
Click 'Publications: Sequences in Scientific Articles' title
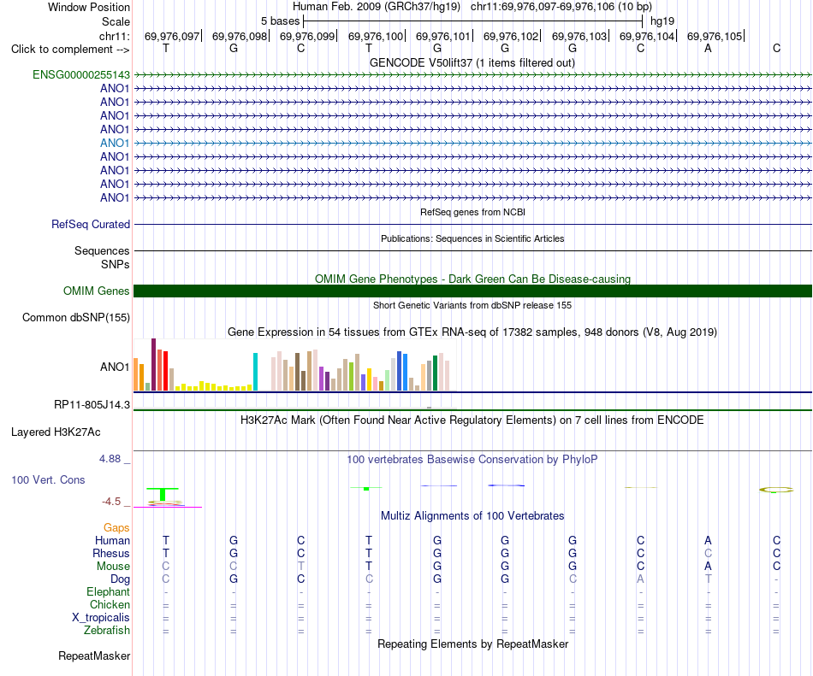coord(472,238)
